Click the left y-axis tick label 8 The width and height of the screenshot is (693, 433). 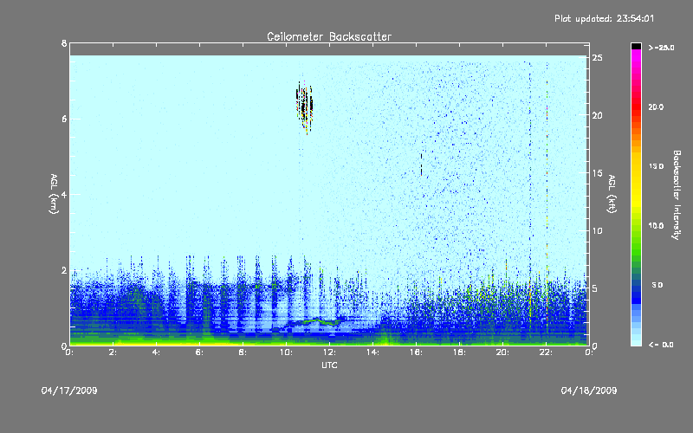pyautogui.click(x=64, y=43)
